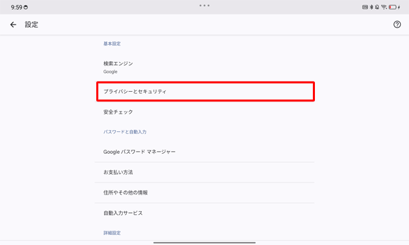The width and height of the screenshot is (409, 245).
Task: Open the help question mark icon
Action: pyautogui.click(x=397, y=24)
